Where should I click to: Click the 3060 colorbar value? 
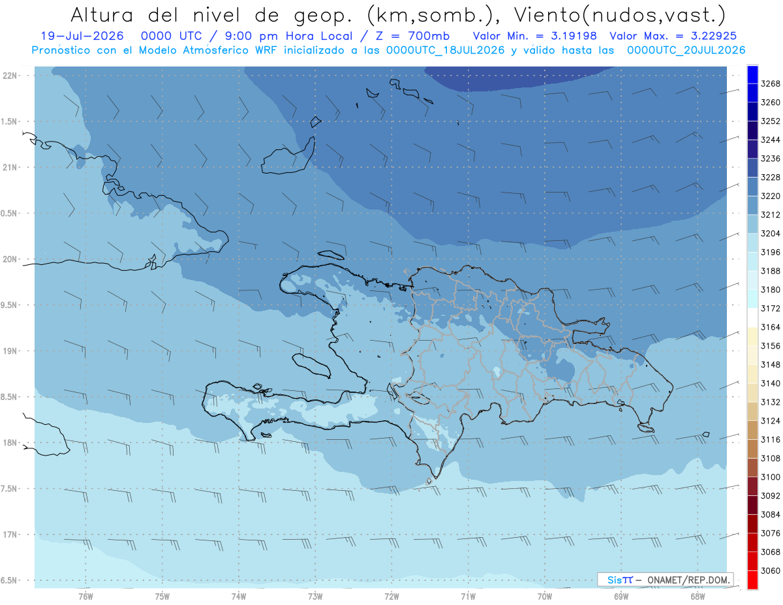(x=771, y=571)
